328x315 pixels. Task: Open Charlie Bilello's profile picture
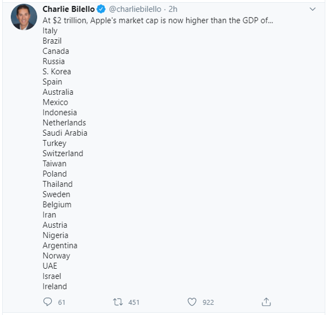coord(25,17)
